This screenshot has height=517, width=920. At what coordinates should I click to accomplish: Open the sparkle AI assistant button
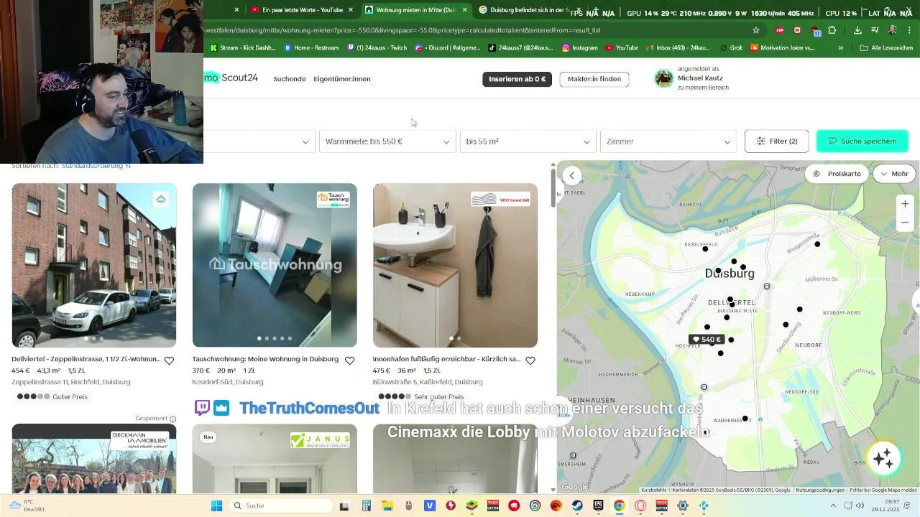(884, 457)
